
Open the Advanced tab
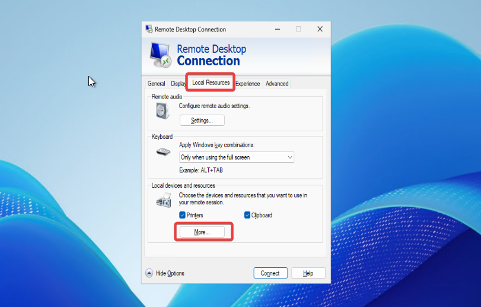(x=277, y=84)
